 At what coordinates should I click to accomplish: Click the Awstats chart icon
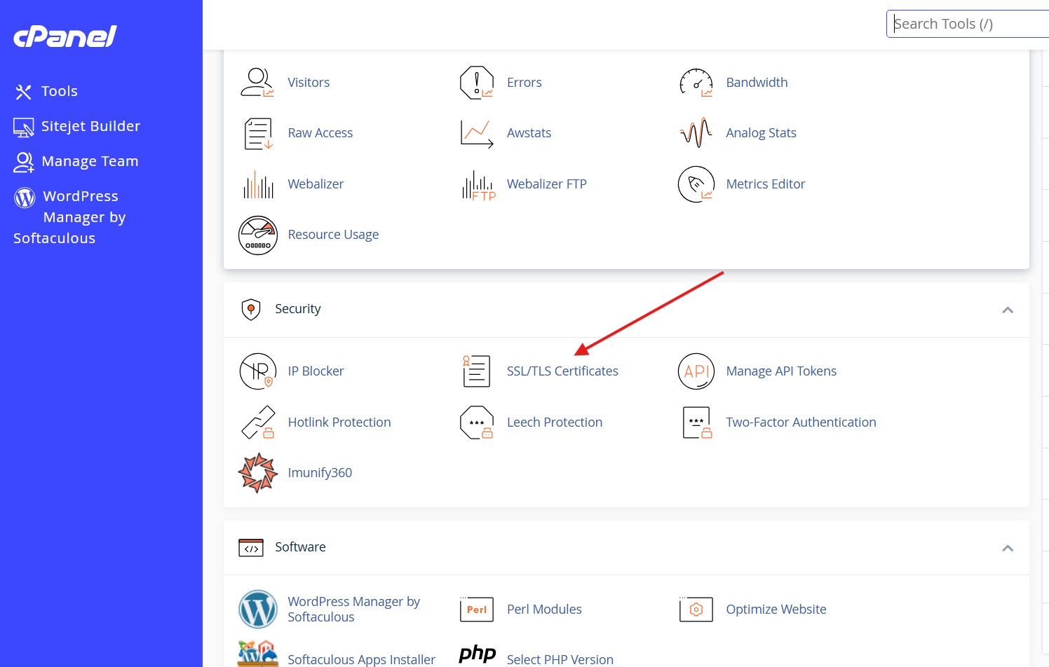click(x=477, y=133)
